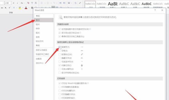This screenshot has height=100, width=169.
Task: Enable paragraph marks (M) checkbox
Action: pos(60,54)
